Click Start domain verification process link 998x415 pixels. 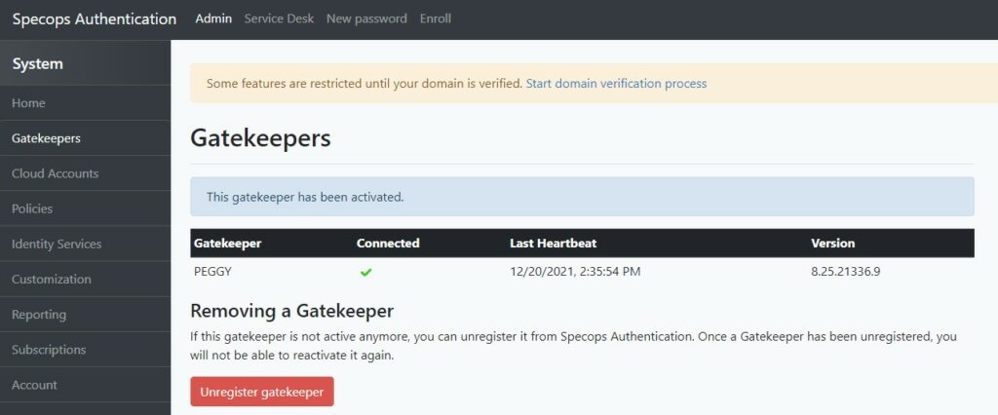616,84
